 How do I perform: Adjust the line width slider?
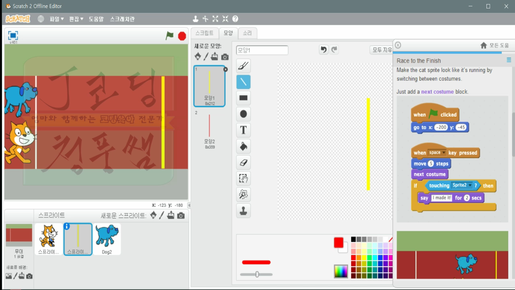pyautogui.click(x=256, y=275)
